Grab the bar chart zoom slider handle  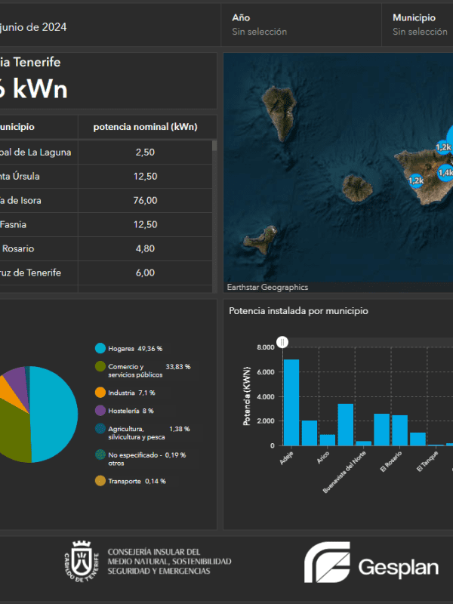pyautogui.click(x=282, y=342)
